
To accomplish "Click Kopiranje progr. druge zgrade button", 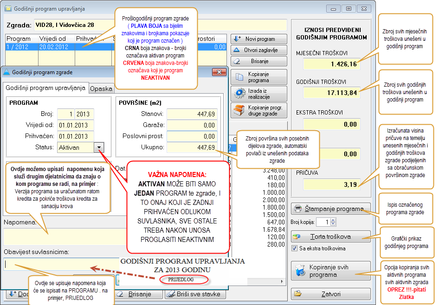I will 259,110.
